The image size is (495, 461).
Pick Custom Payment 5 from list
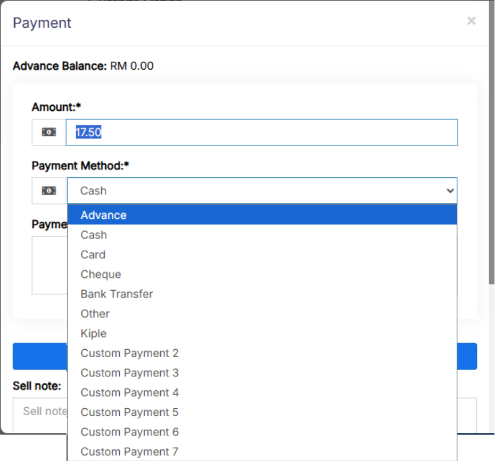point(129,412)
